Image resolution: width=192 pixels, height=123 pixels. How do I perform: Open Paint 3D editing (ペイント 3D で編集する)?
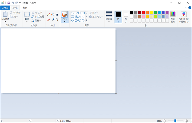184,17
